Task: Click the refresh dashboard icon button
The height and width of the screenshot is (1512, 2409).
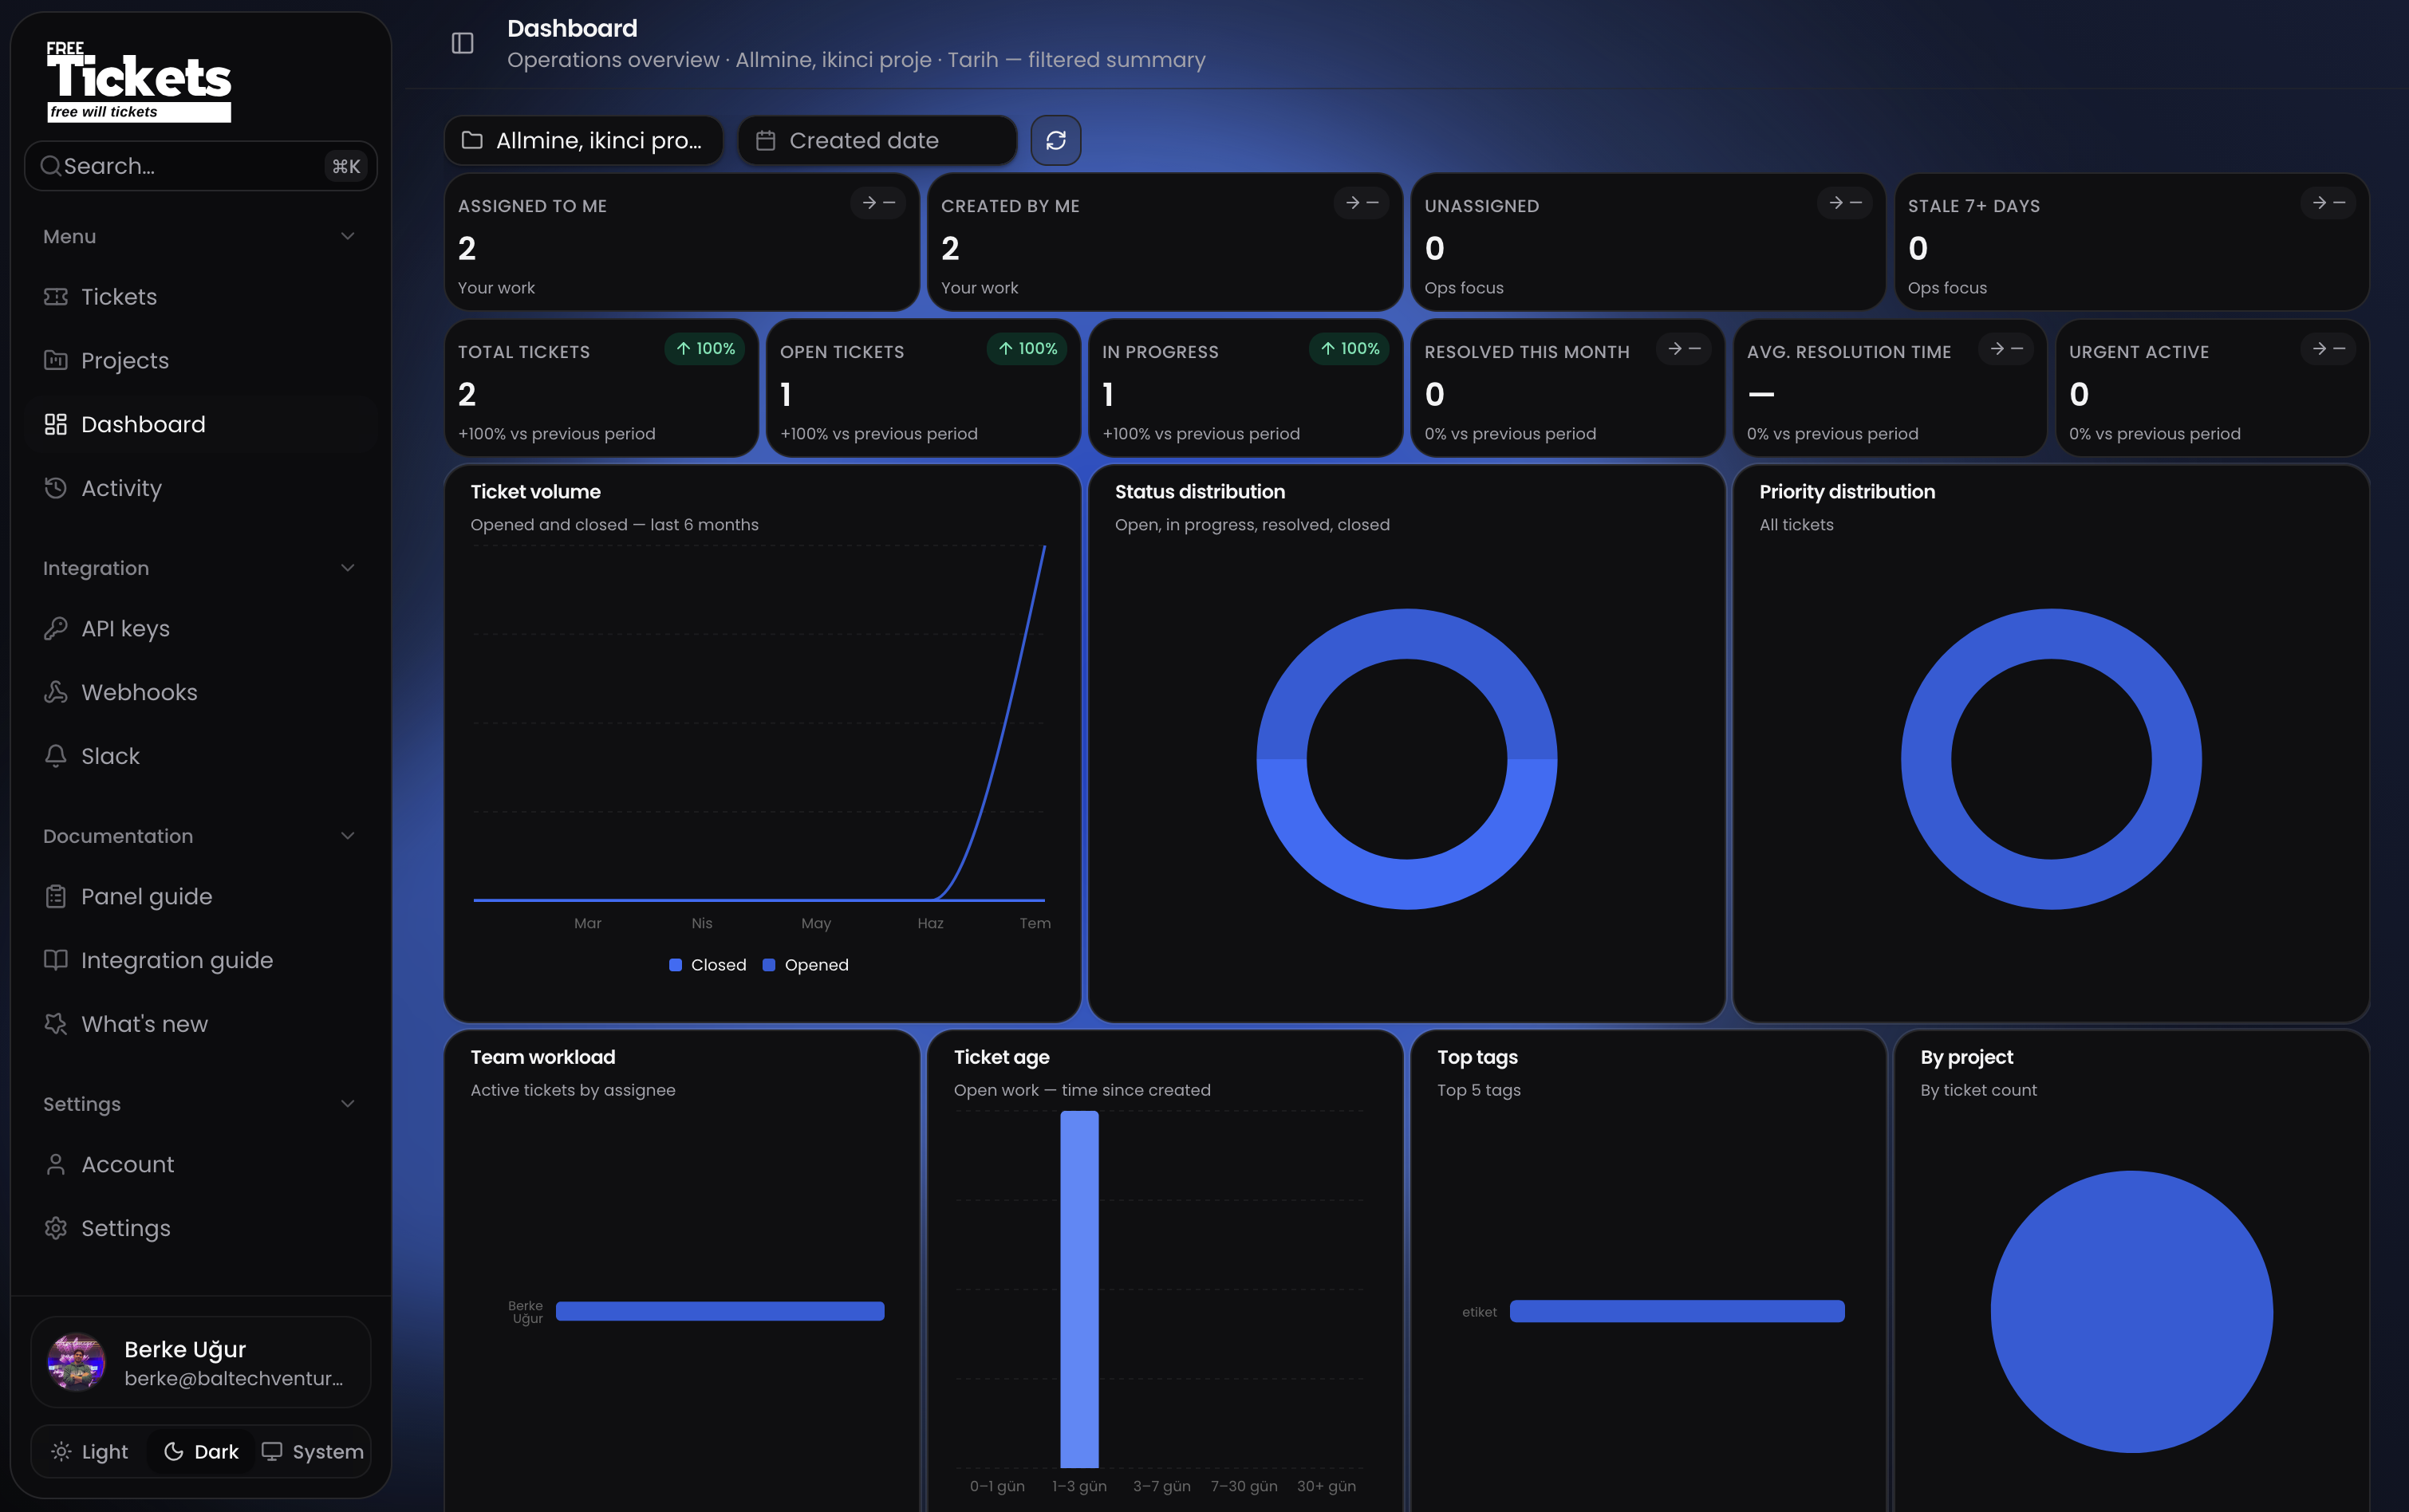Action: tap(1056, 140)
